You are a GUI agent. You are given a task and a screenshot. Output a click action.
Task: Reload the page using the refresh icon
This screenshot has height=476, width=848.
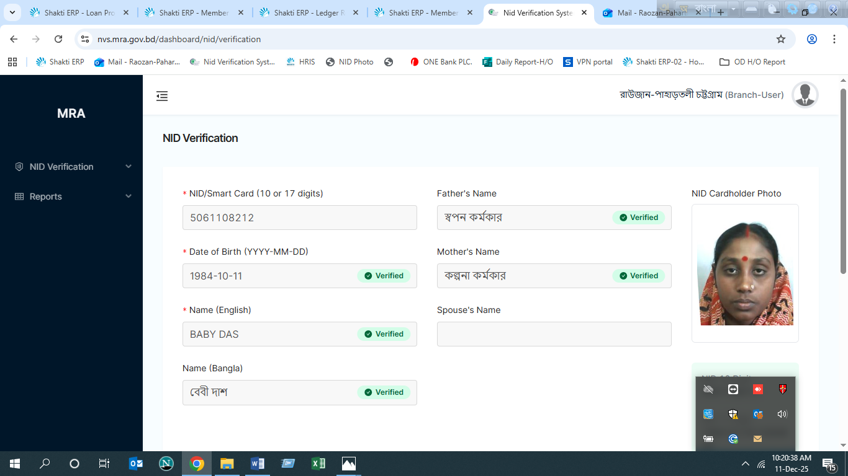point(58,39)
